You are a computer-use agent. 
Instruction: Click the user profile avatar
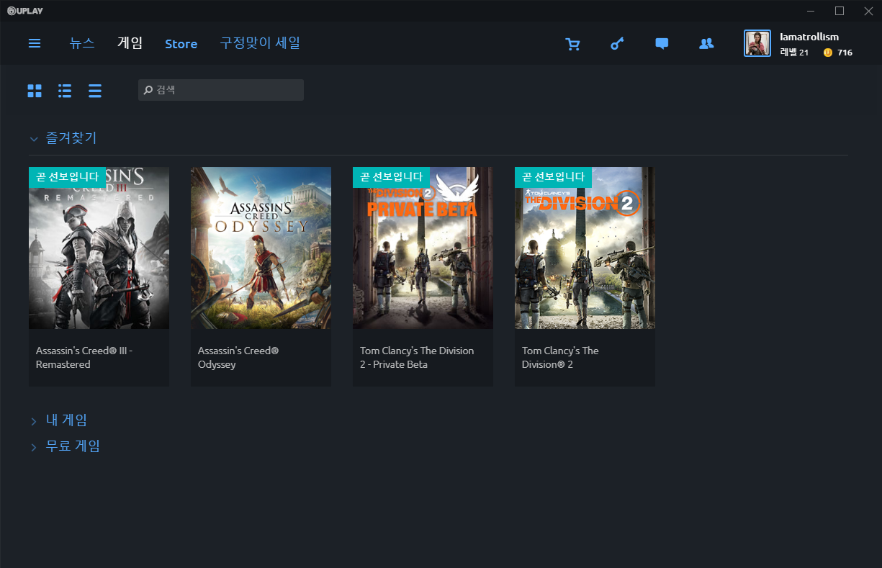[757, 43]
